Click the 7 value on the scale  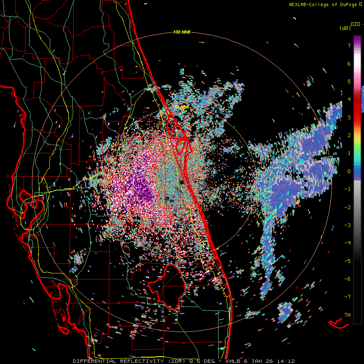pyautogui.click(x=349, y=45)
